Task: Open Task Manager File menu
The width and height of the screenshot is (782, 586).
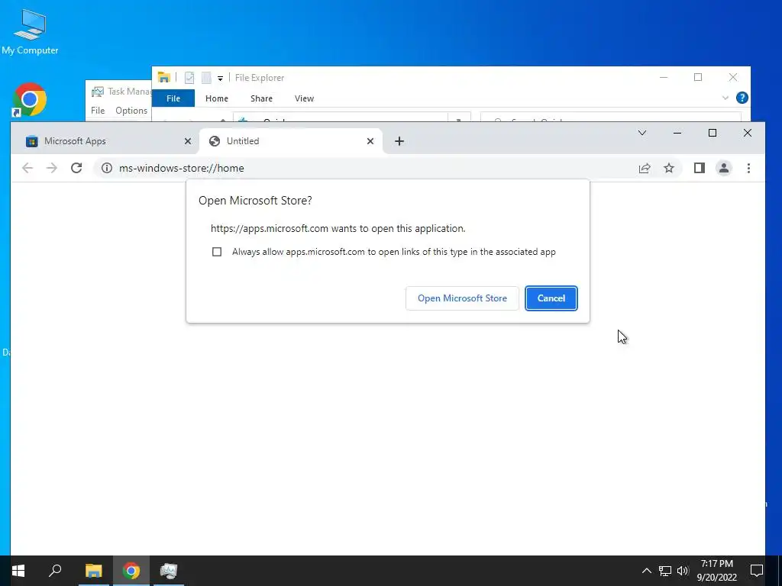Action: (x=98, y=110)
